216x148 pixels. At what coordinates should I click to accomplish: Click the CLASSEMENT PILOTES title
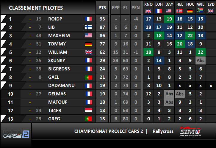coord(36,8)
